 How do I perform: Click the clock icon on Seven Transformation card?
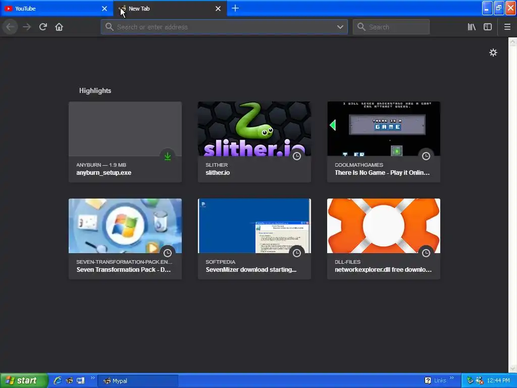pos(168,254)
